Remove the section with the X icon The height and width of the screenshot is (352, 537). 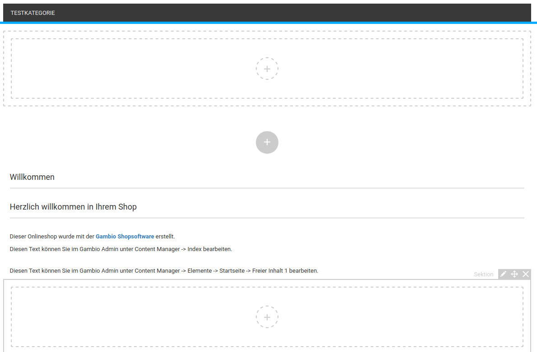click(526, 274)
